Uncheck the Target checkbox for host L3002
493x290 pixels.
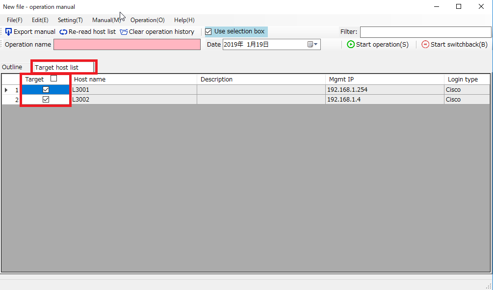[x=46, y=100]
